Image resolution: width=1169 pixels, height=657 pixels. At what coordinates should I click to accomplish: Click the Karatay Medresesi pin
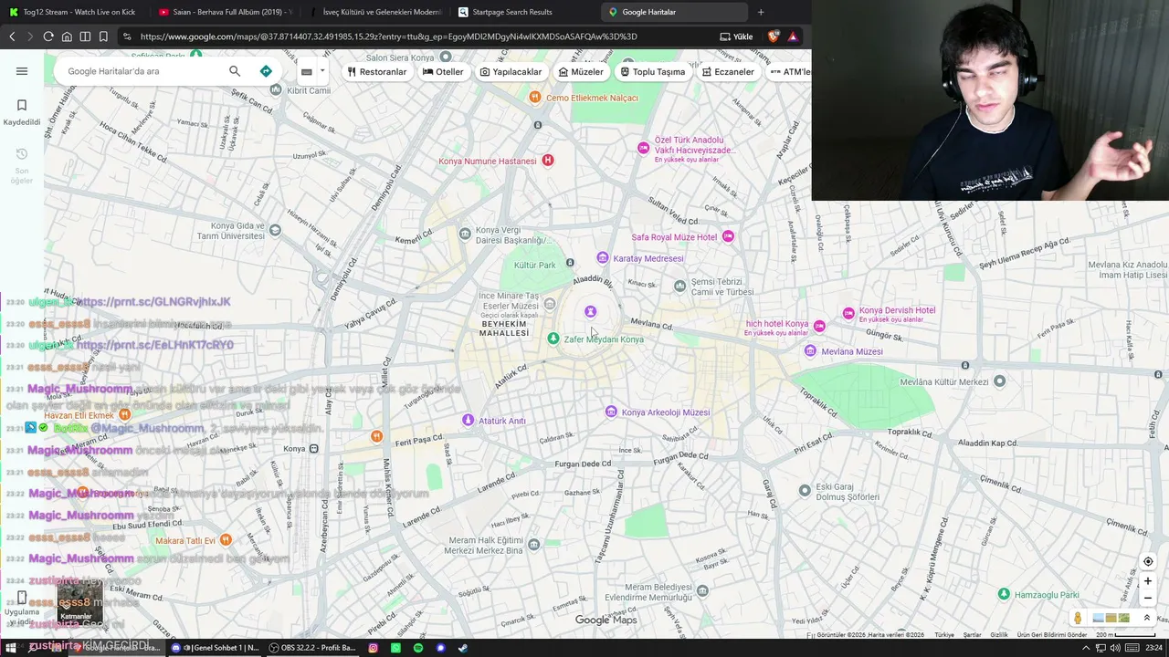click(602, 258)
